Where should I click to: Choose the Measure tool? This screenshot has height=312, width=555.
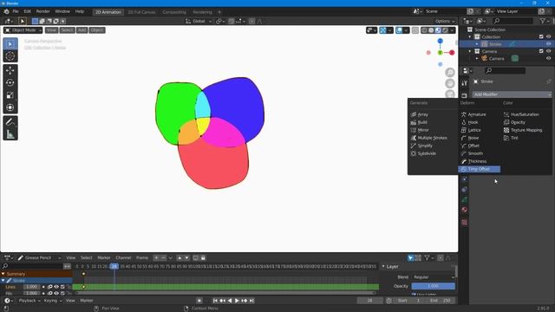10,134
